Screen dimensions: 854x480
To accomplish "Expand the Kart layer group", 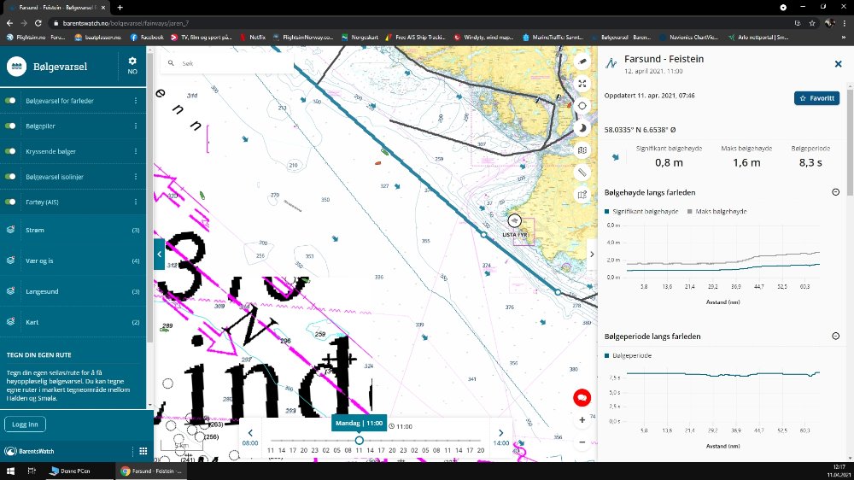I will (x=73, y=322).
